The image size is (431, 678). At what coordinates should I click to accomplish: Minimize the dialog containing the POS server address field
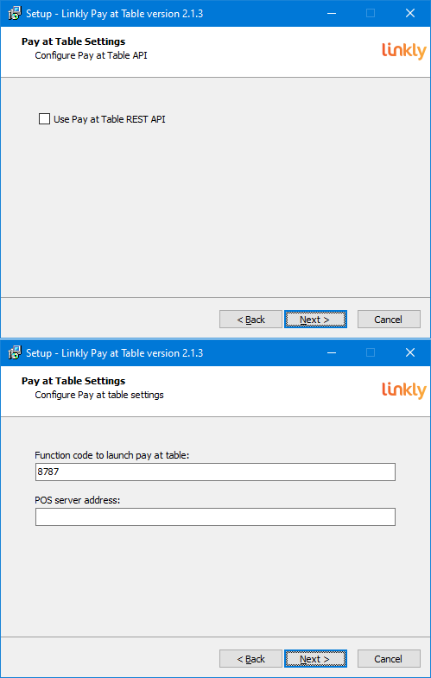[332, 353]
